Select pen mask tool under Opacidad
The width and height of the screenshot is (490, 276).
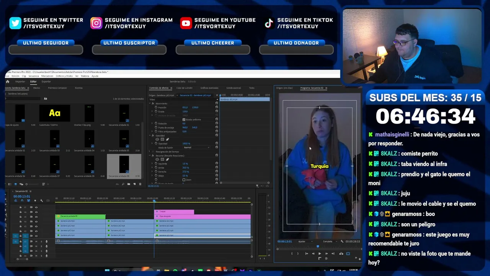coord(167,140)
